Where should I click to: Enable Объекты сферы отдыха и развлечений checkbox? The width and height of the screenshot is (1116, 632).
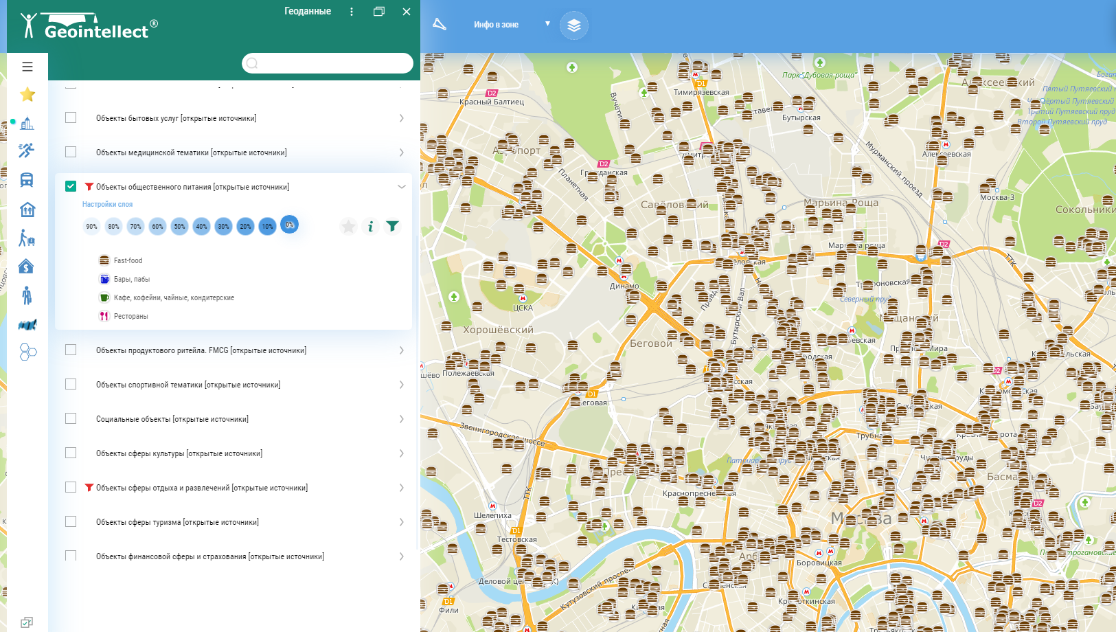(71, 487)
